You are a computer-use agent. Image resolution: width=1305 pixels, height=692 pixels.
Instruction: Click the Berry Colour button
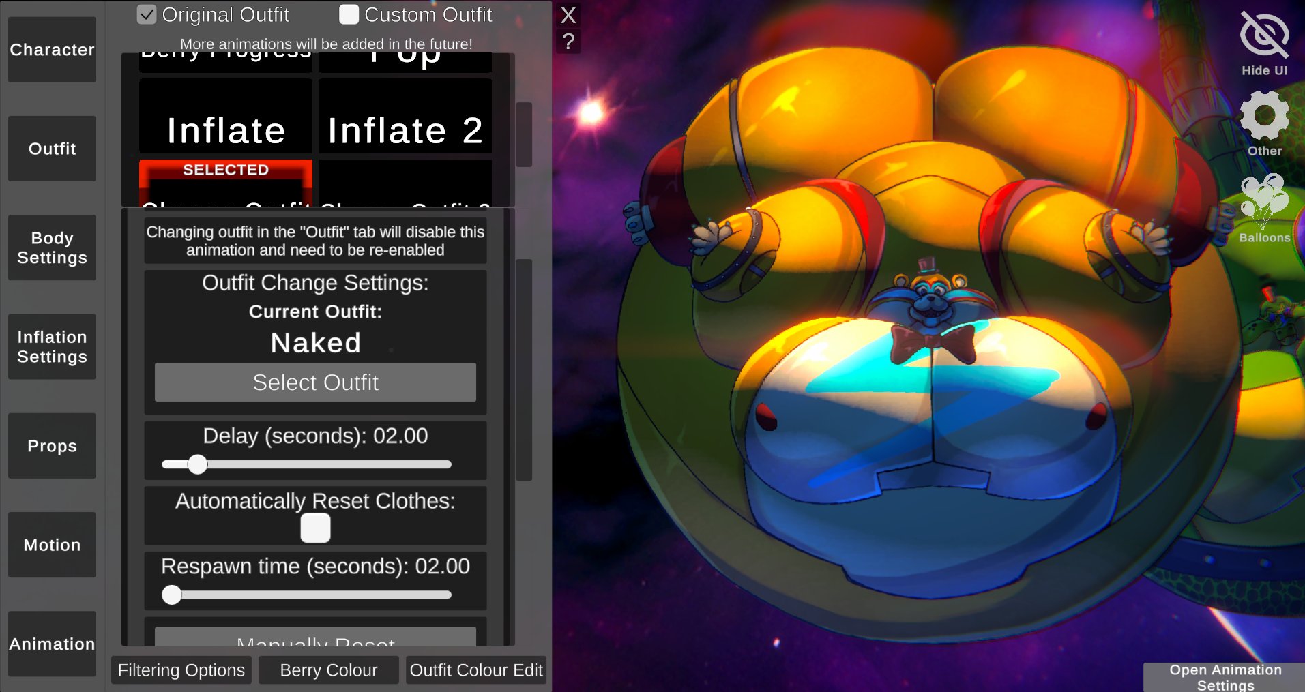(x=329, y=670)
